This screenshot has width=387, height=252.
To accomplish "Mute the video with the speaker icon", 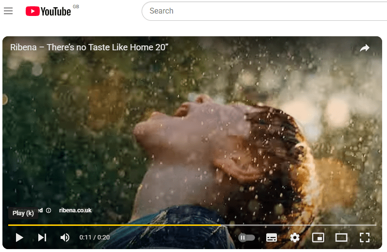I will 64,237.
